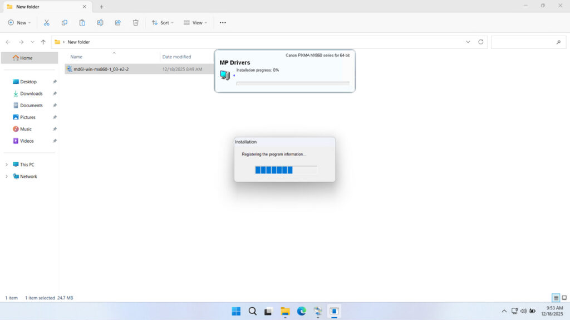
Task: Click the Share icon in toolbar
Action: pyautogui.click(x=118, y=23)
